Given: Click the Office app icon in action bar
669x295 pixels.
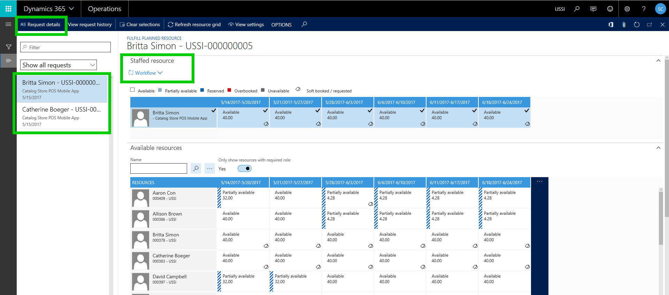Looking at the screenshot, I should (611, 24).
